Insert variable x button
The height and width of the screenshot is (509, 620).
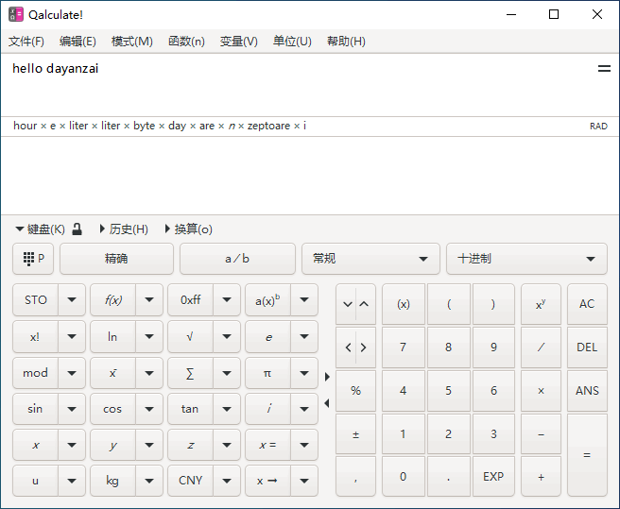(36, 445)
